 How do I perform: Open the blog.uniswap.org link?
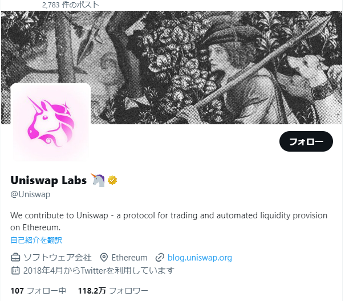(x=200, y=258)
